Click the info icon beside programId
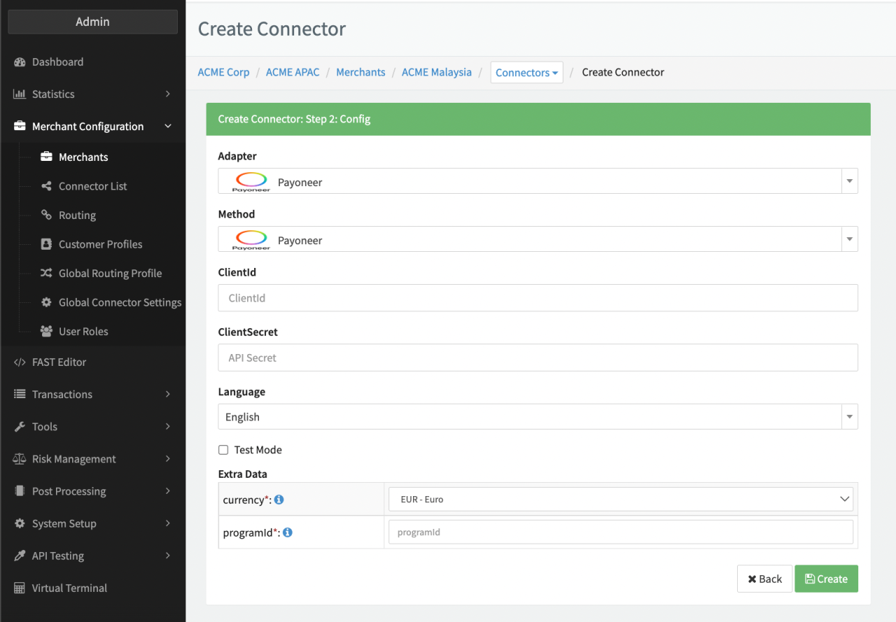The height and width of the screenshot is (622, 896). (287, 532)
